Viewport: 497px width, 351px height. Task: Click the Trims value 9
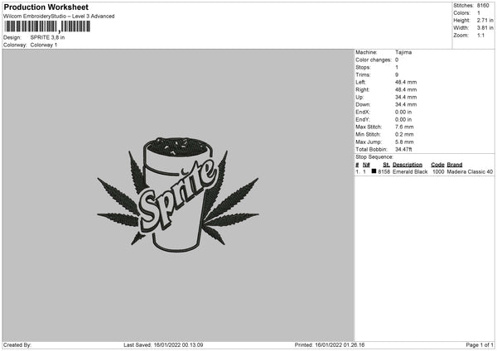(397, 75)
